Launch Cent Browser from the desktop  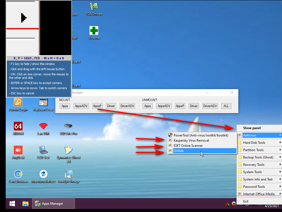(x=18, y=176)
